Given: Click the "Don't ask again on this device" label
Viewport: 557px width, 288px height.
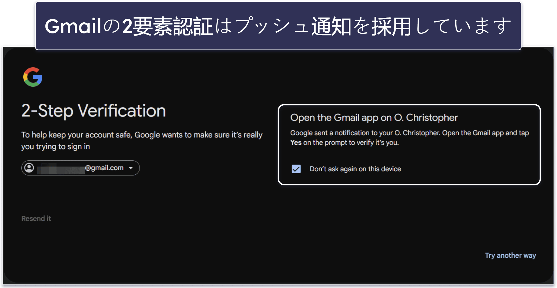Looking at the screenshot, I should 355,169.
